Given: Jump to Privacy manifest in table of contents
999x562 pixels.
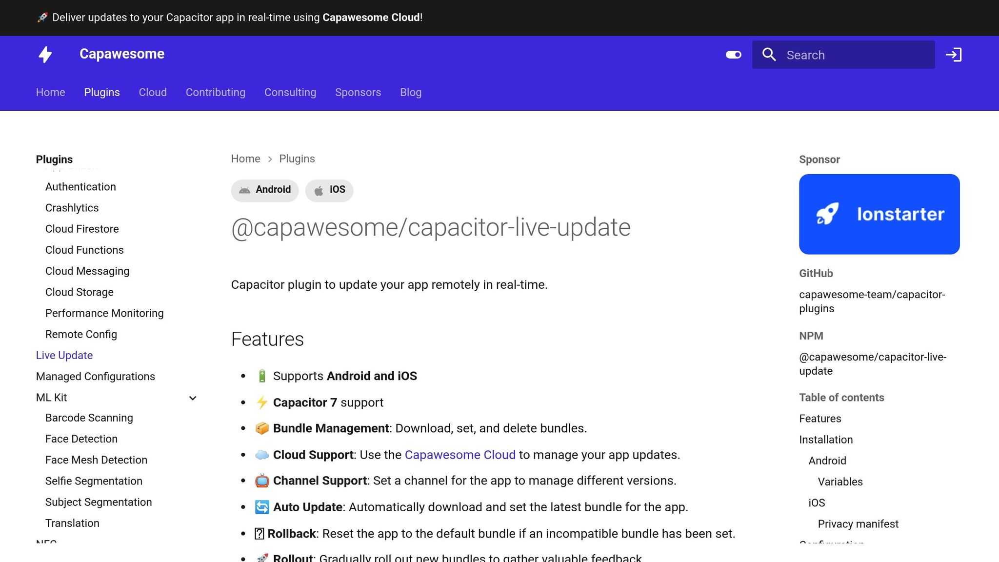Looking at the screenshot, I should click(858, 524).
